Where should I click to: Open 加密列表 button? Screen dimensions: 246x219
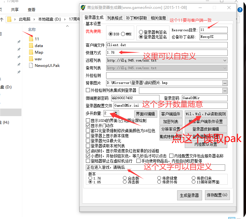point(171,122)
